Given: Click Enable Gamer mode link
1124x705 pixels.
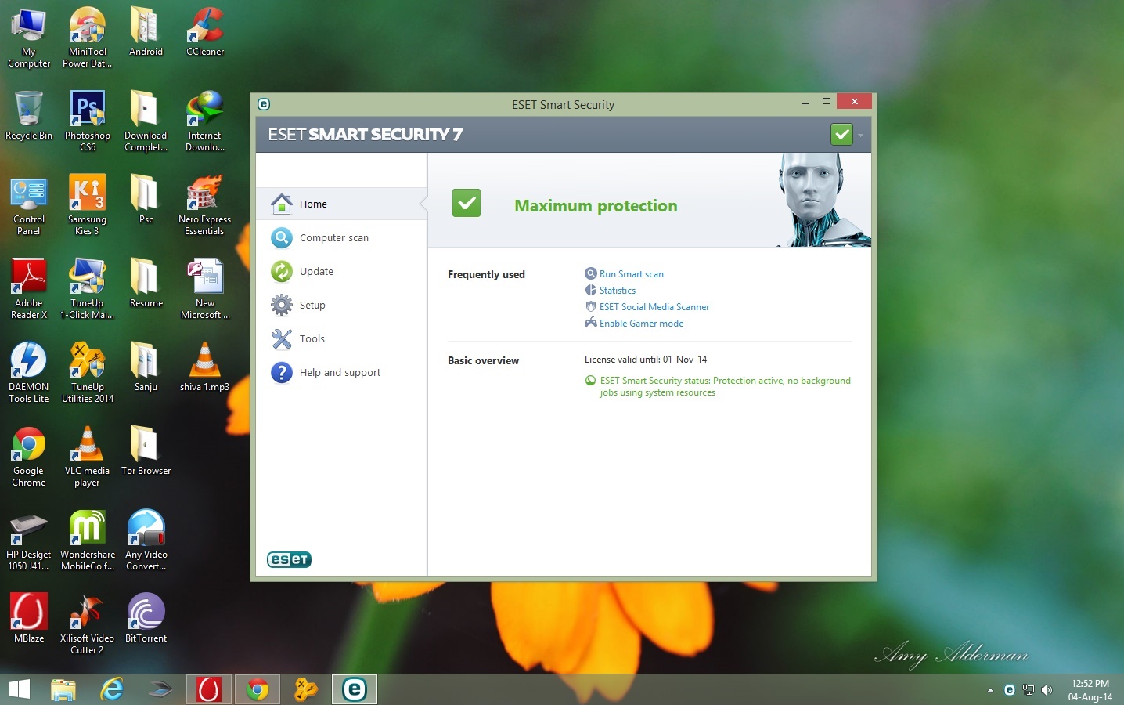Looking at the screenshot, I should [x=641, y=324].
